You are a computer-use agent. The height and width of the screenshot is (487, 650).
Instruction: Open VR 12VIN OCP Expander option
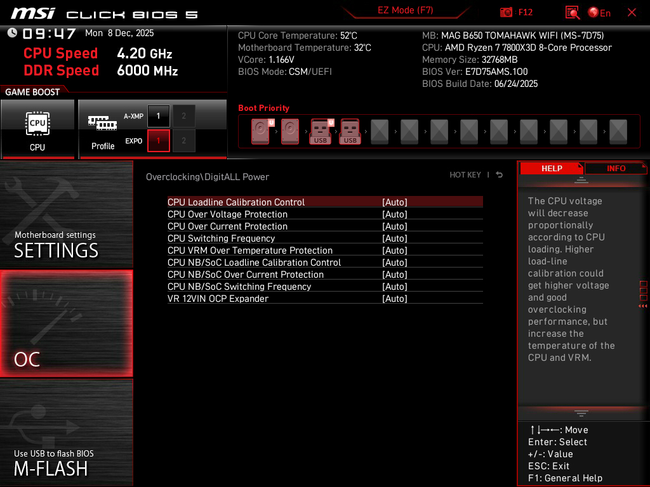(325, 298)
